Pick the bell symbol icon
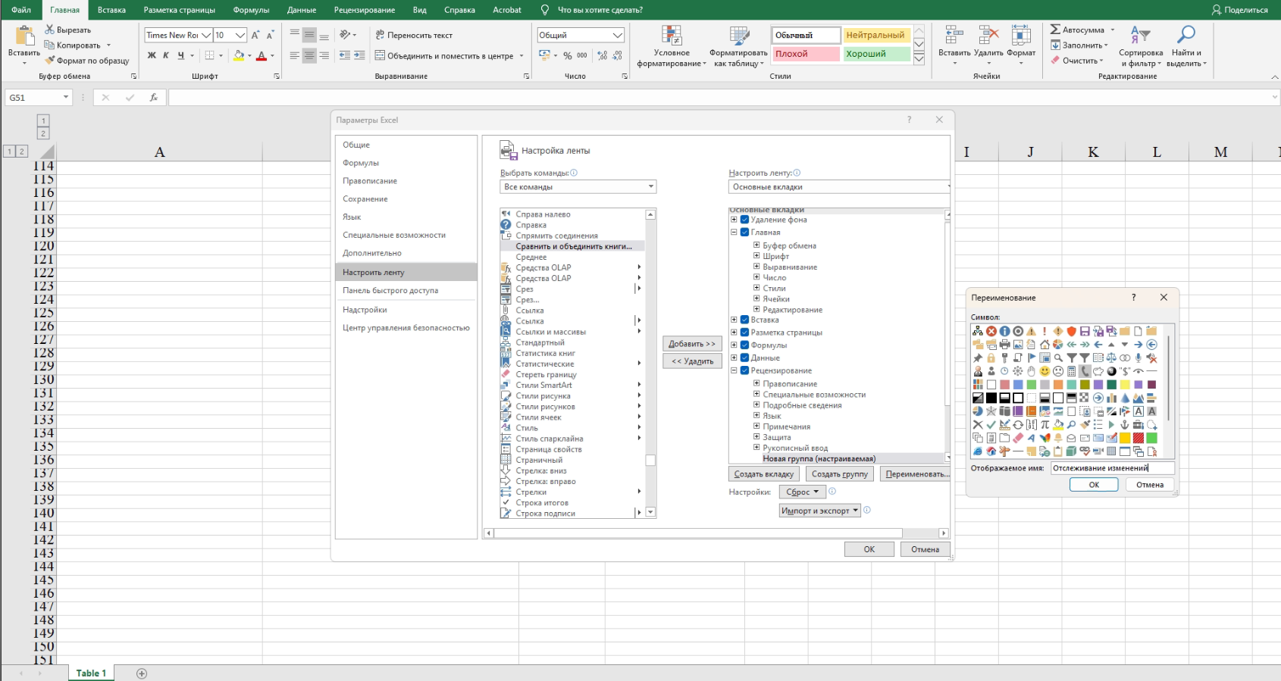 [1058, 438]
